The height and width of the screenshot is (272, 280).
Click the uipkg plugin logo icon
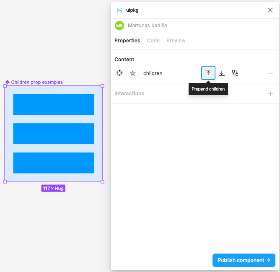pos(119,10)
